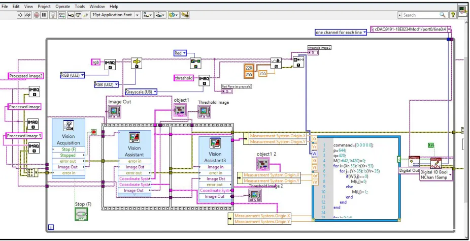
Task: Open the Operate menu
Action: tap(62, 6)
